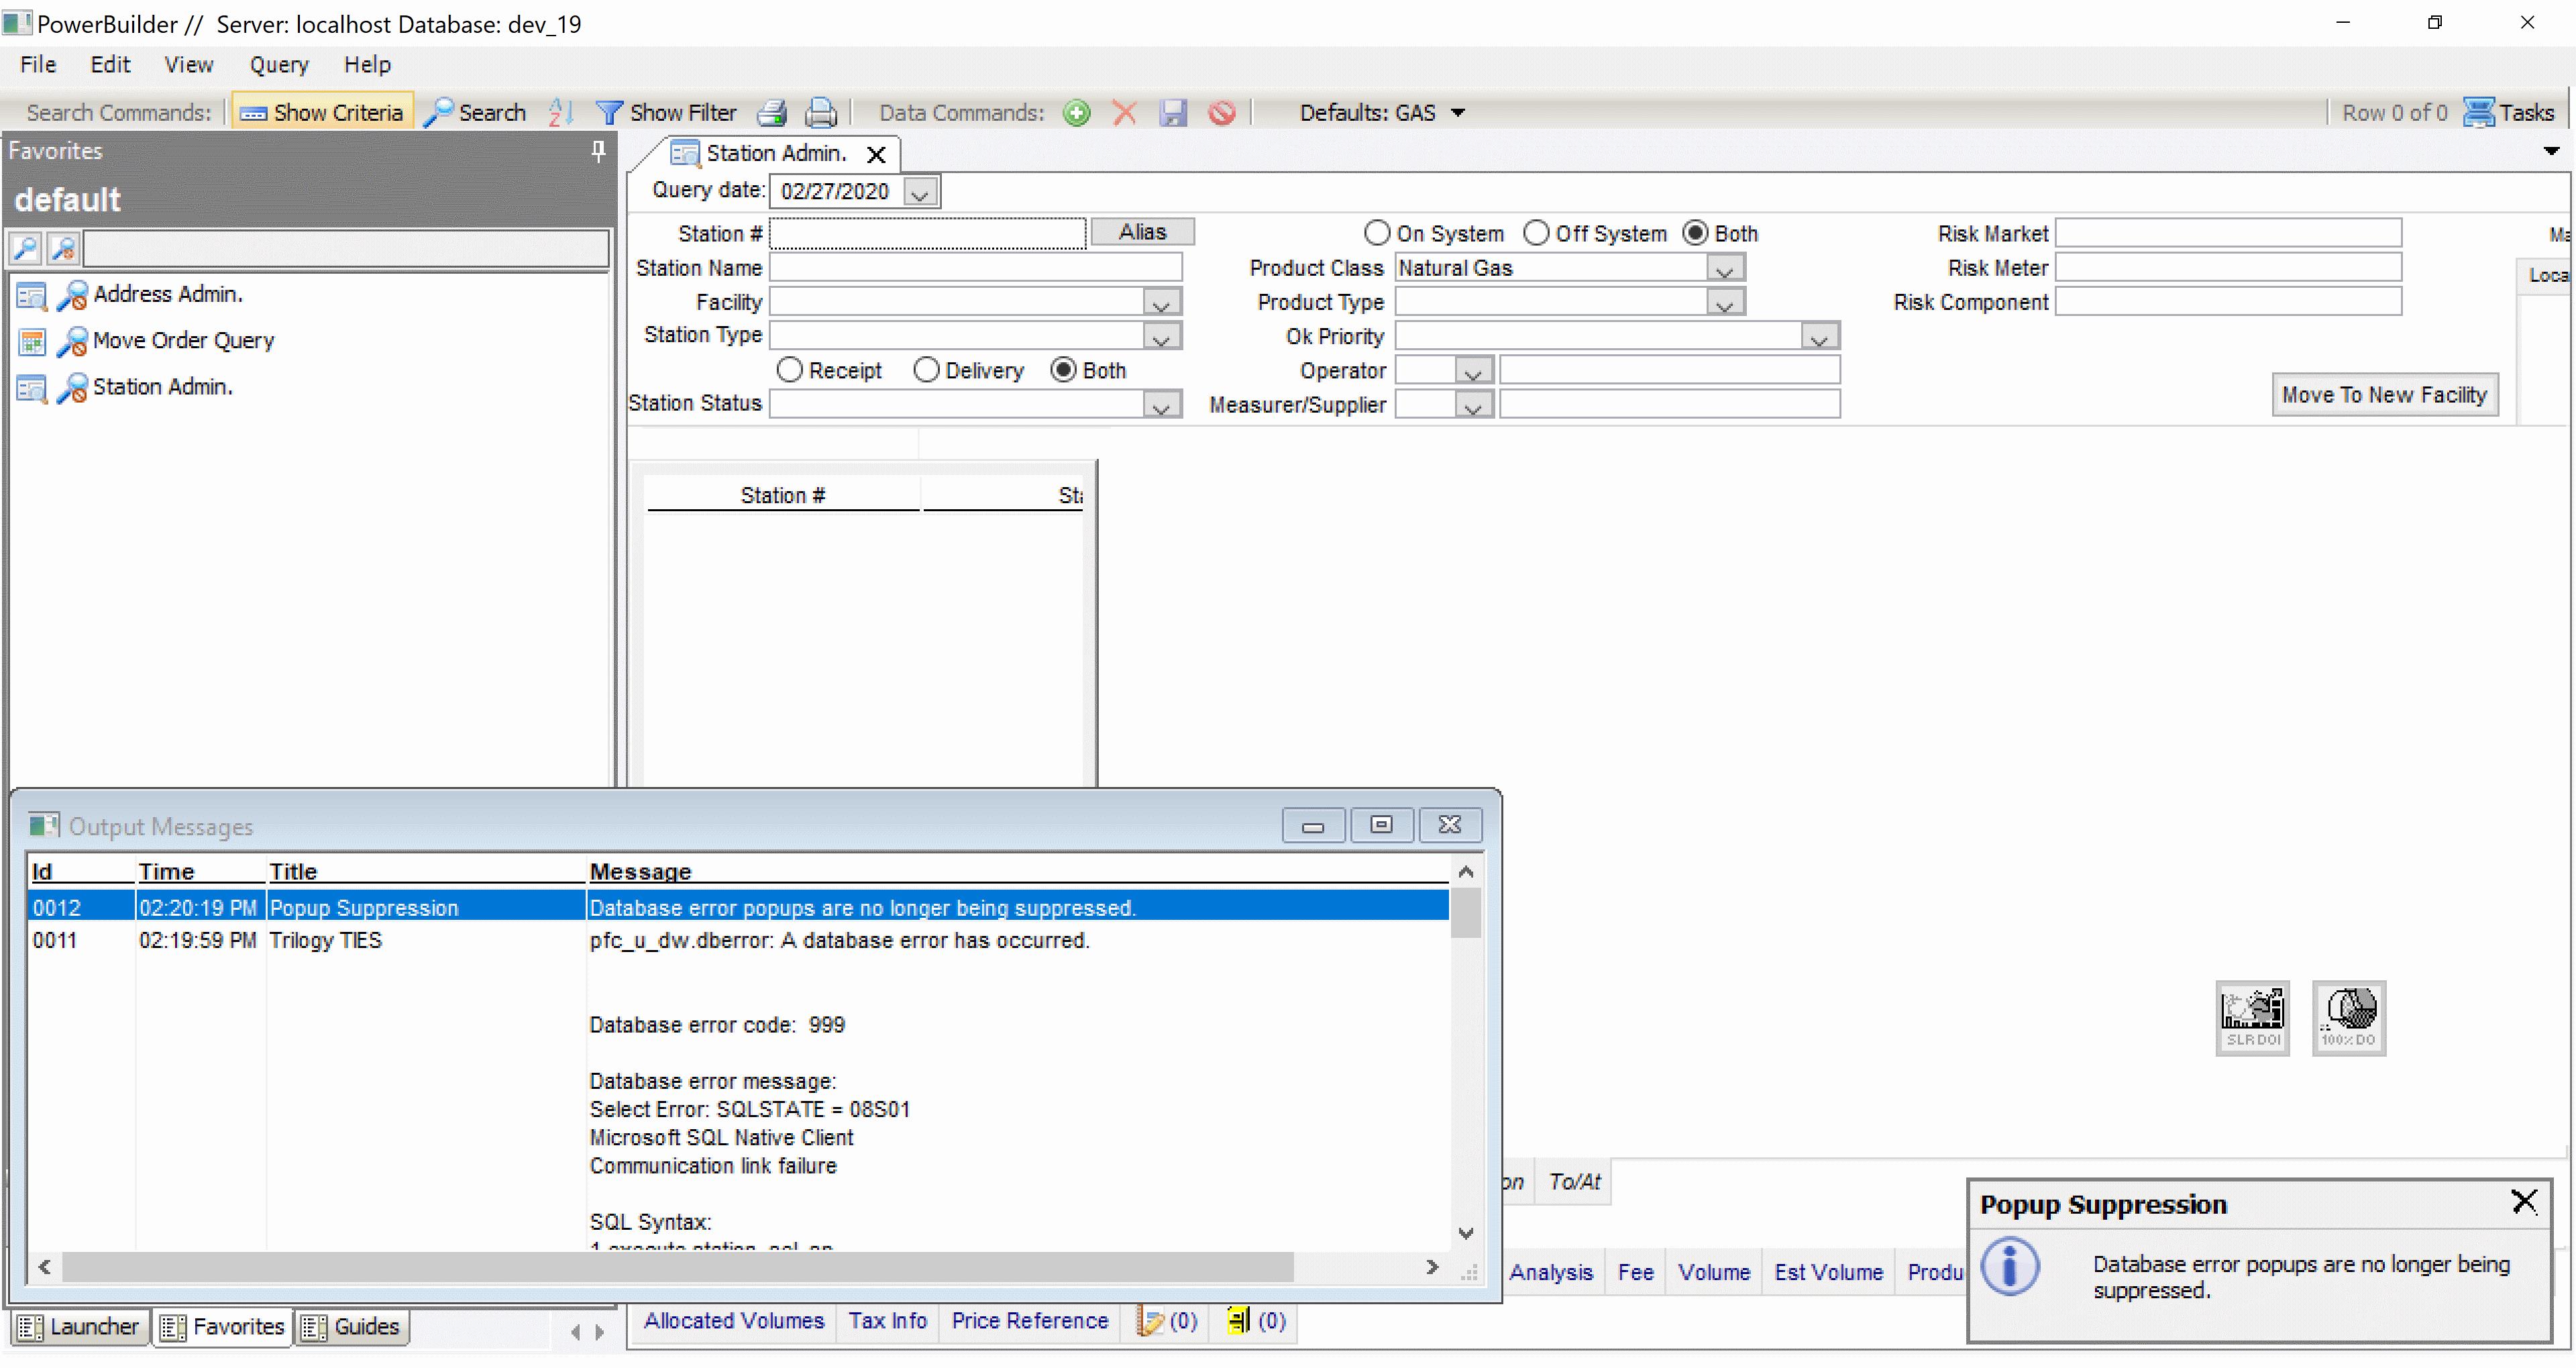Select the Receipt radio button
The height and width of the screenshot is (1368, 2576).
(x=790, y=370)
